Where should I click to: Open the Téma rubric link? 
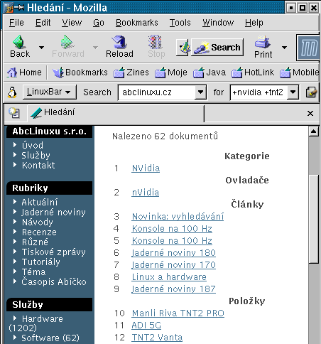point(33,272)
